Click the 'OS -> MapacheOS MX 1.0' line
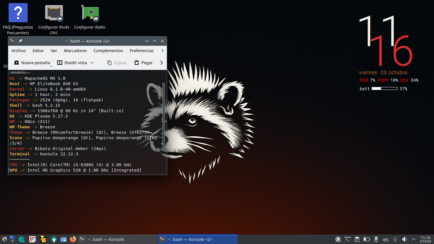434x244 pixels. click(x=37, y=78)
